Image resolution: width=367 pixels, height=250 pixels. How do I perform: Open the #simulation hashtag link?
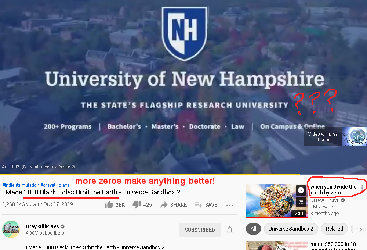click(28, 185)
